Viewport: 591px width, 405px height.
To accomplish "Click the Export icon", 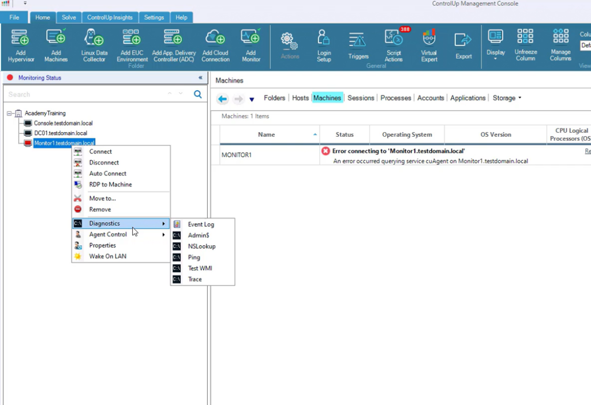I will [x=463, y=41].
